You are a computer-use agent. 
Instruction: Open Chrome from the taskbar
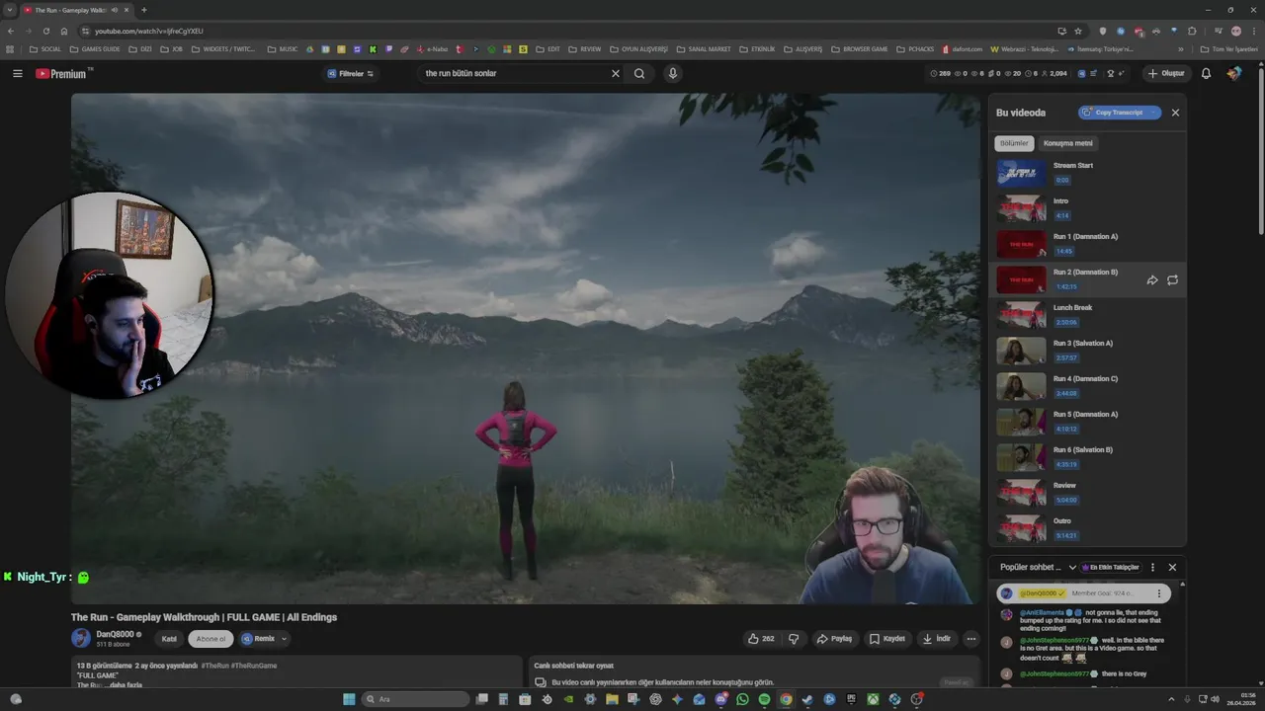click(786, 699)
